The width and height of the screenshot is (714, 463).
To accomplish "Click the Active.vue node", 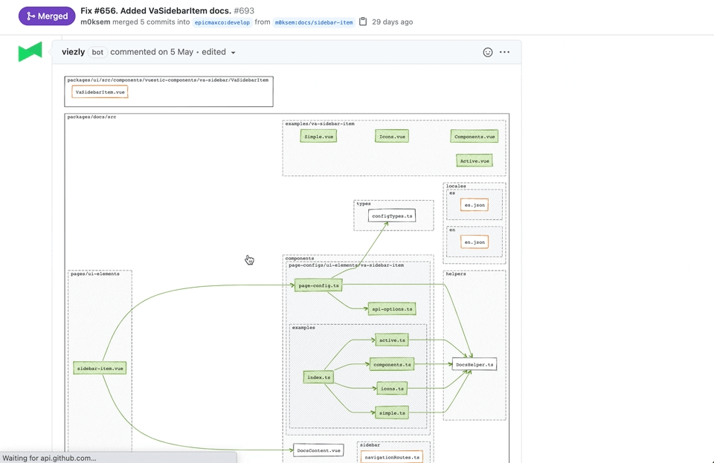I will pos(475,161).
